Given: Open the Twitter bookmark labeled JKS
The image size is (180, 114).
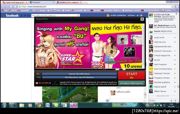Looking at the screenshot, I should click(33, 10).
